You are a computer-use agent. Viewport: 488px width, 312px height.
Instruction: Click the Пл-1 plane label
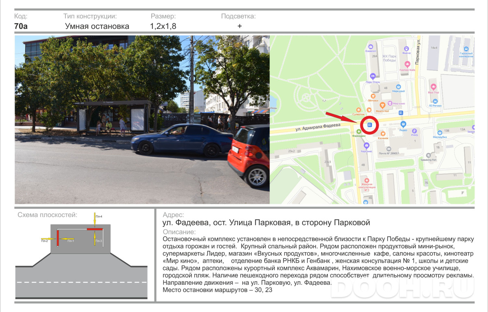(70, 241)
